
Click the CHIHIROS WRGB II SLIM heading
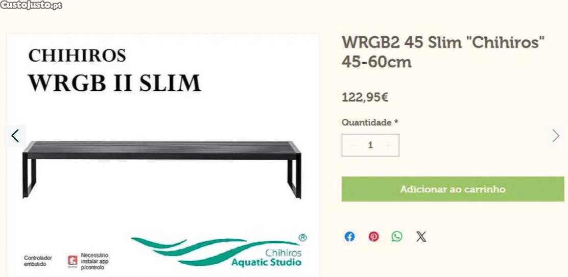[114, 70]
